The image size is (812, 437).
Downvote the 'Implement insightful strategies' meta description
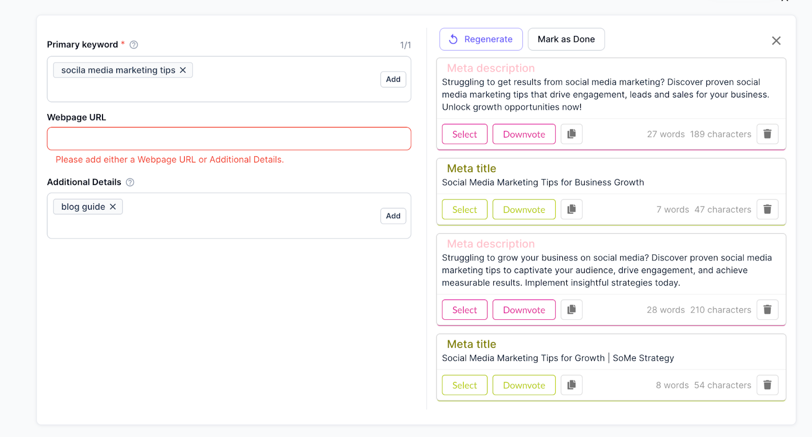pos(524,310)
